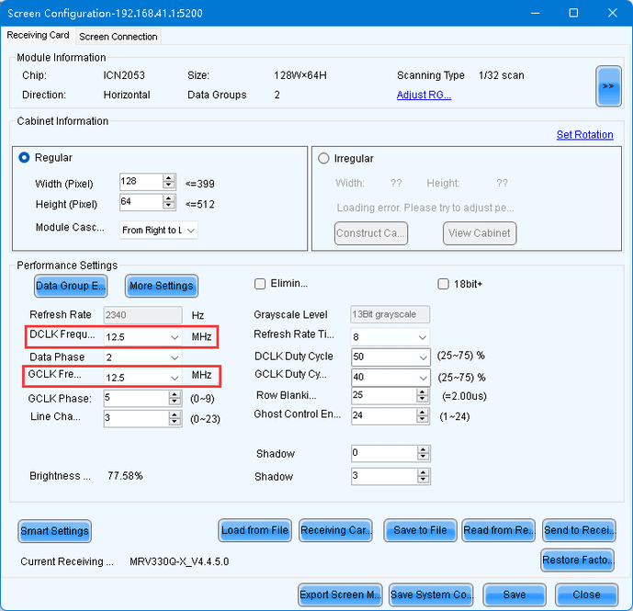633x611 pixels.
Task: Increase Width (Pixel) spinner up arrow
Action: coord(169,177)
